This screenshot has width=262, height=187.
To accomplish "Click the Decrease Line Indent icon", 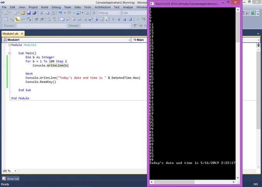I will pos(36,19).
